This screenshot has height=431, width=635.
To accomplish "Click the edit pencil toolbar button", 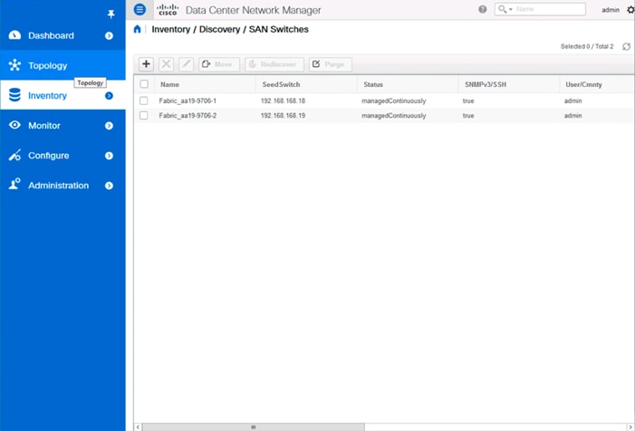I will [x=187, y=64].
